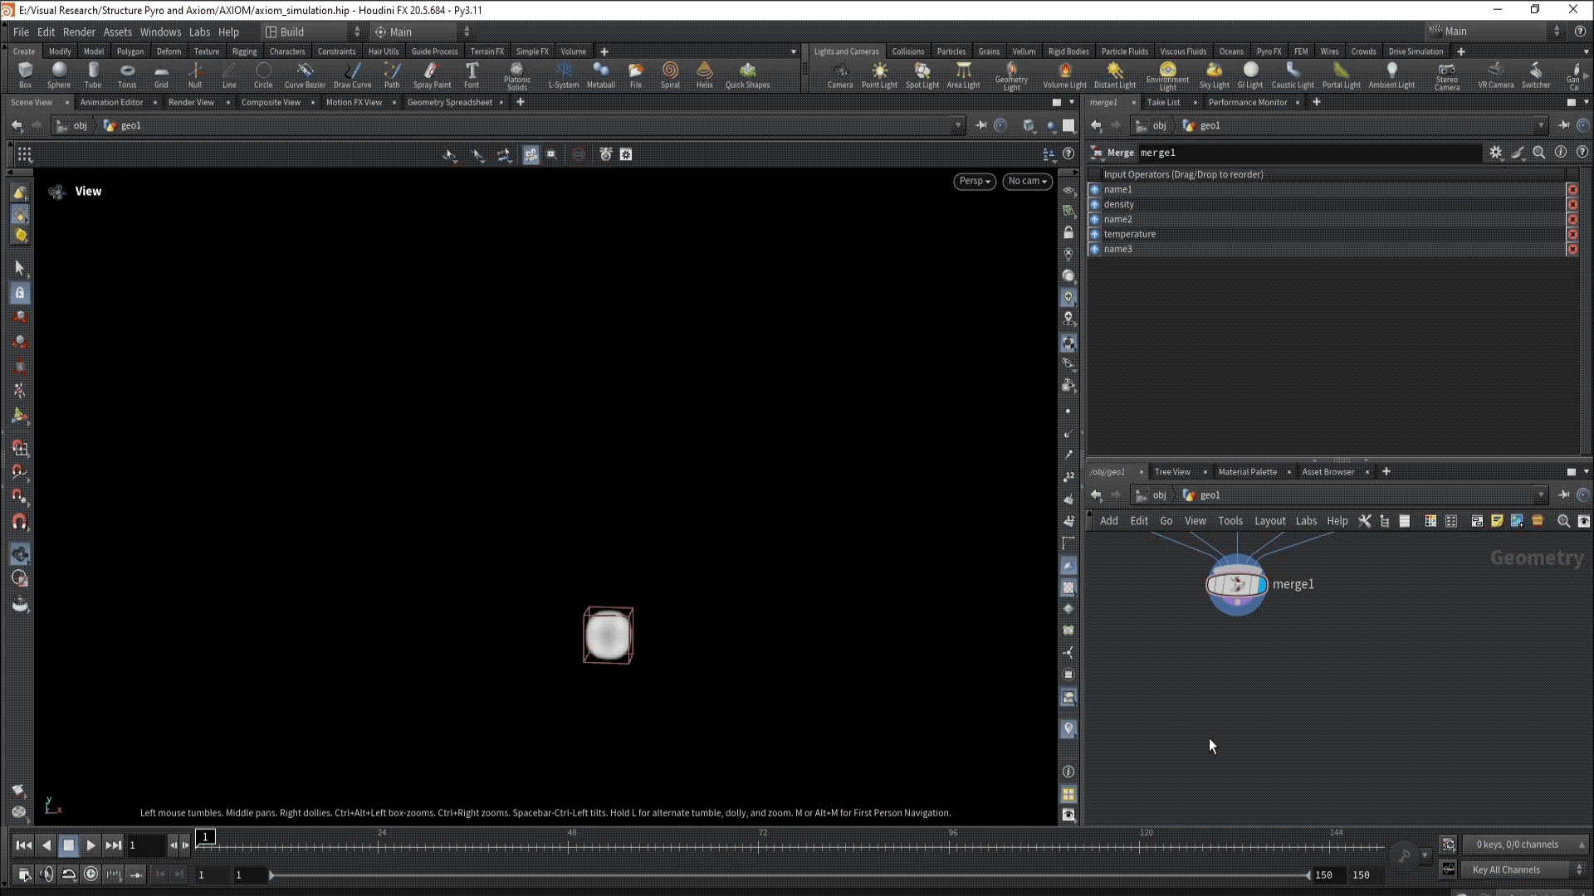1594x896 pixels.
Task: Toggle the density input on merge1
Action: click(1094, 205)
